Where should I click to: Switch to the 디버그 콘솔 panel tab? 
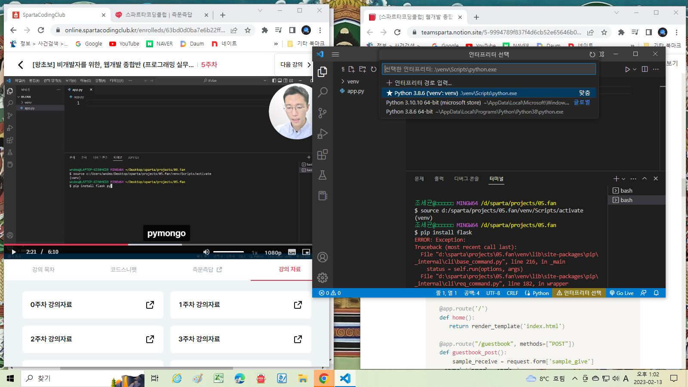[x=467, y=178]
